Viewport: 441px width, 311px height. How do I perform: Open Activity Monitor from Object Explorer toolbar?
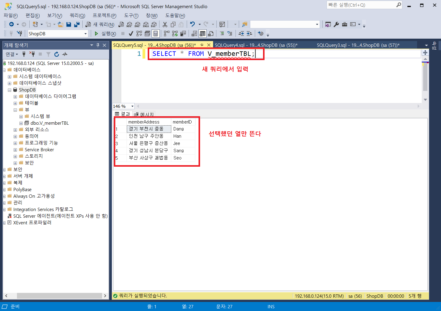[65, 54]
